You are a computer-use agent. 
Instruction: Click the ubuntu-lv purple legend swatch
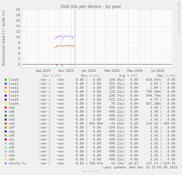coord(6,163)
